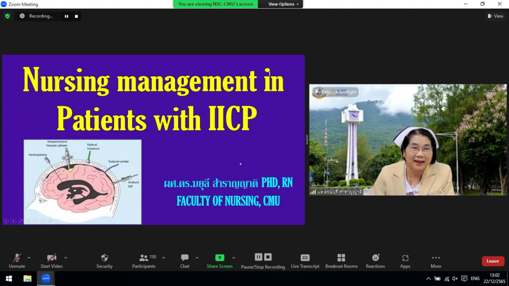509x286 pixels.
Task: Expand audio options arrow beside Unmute
Action: click(x=29, y=258)
